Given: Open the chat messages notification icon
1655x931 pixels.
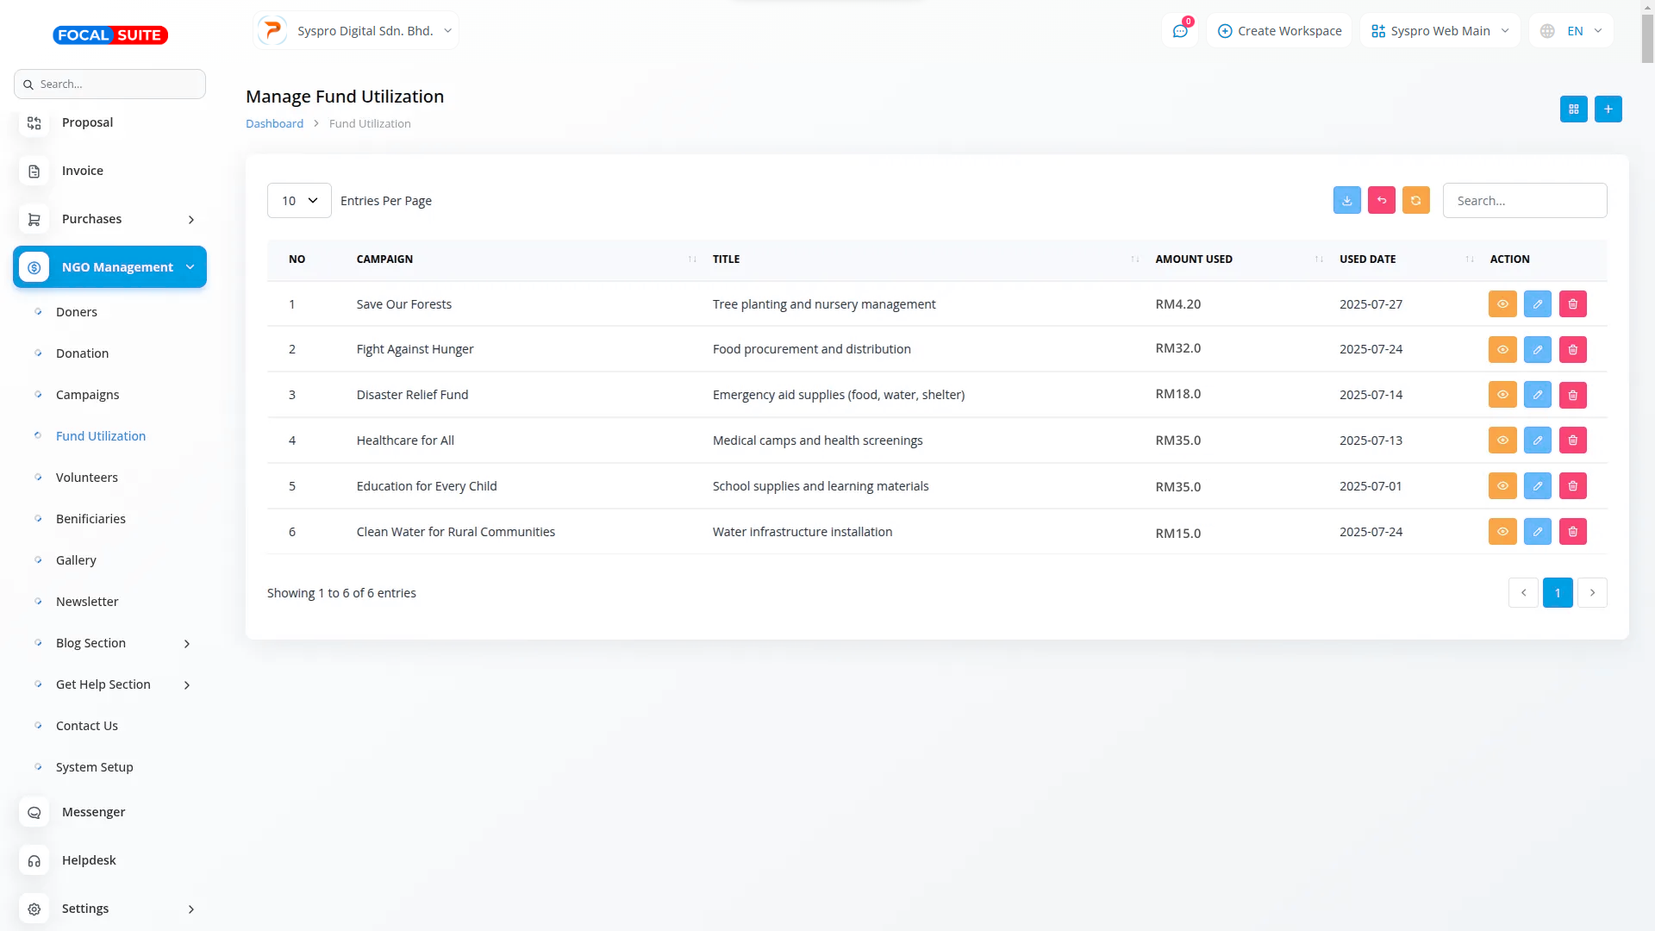Looking at the screenshot, I should tap(1180, 31).
